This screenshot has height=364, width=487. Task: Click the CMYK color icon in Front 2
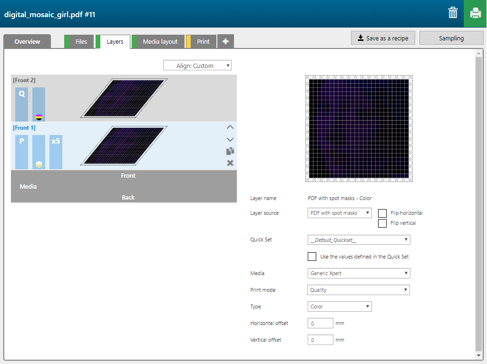39,117
